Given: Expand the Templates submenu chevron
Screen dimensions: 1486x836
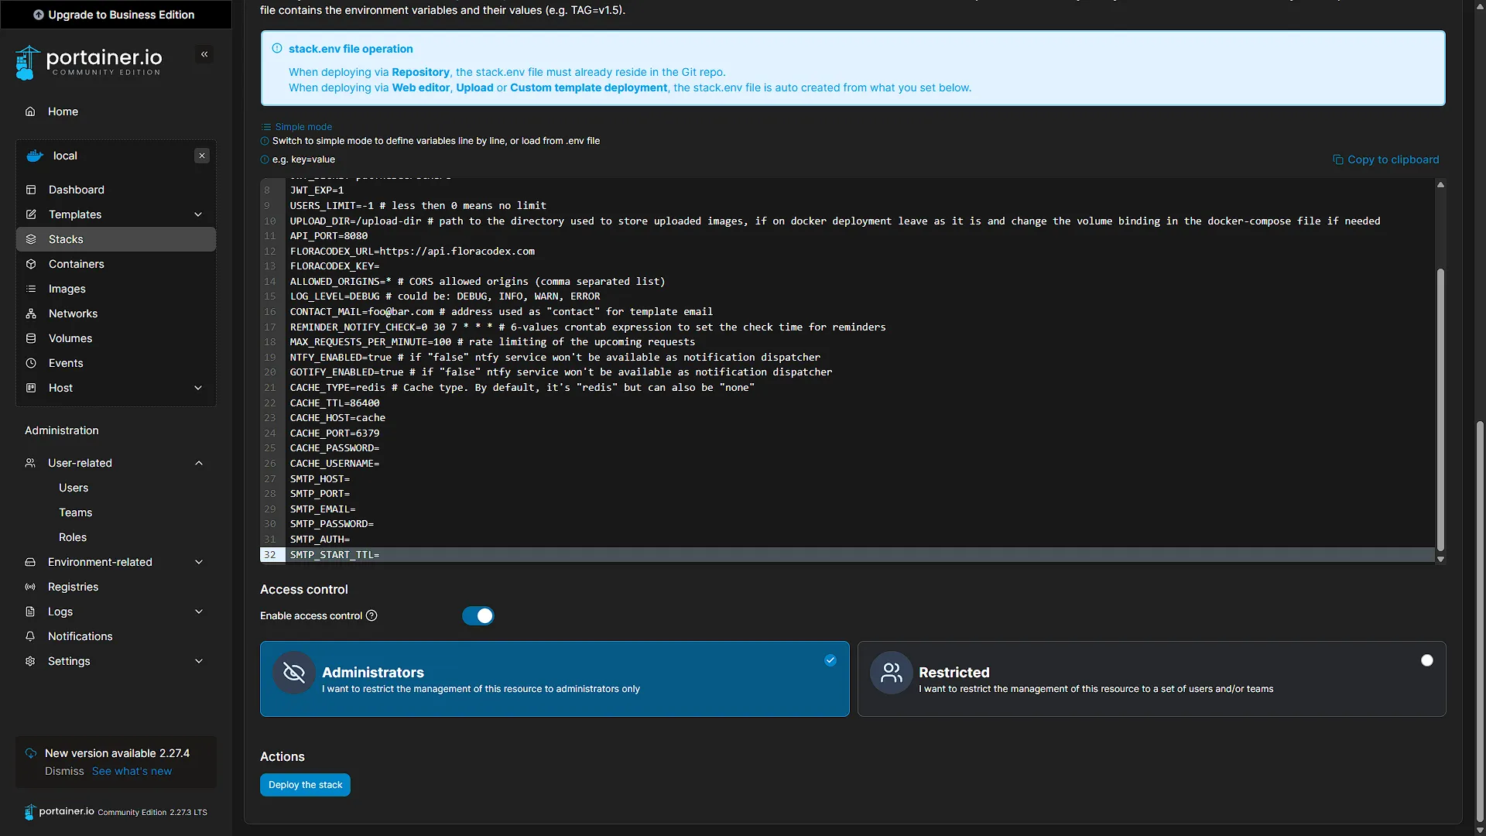Looking at the screenshot, I should pos(198,214).
